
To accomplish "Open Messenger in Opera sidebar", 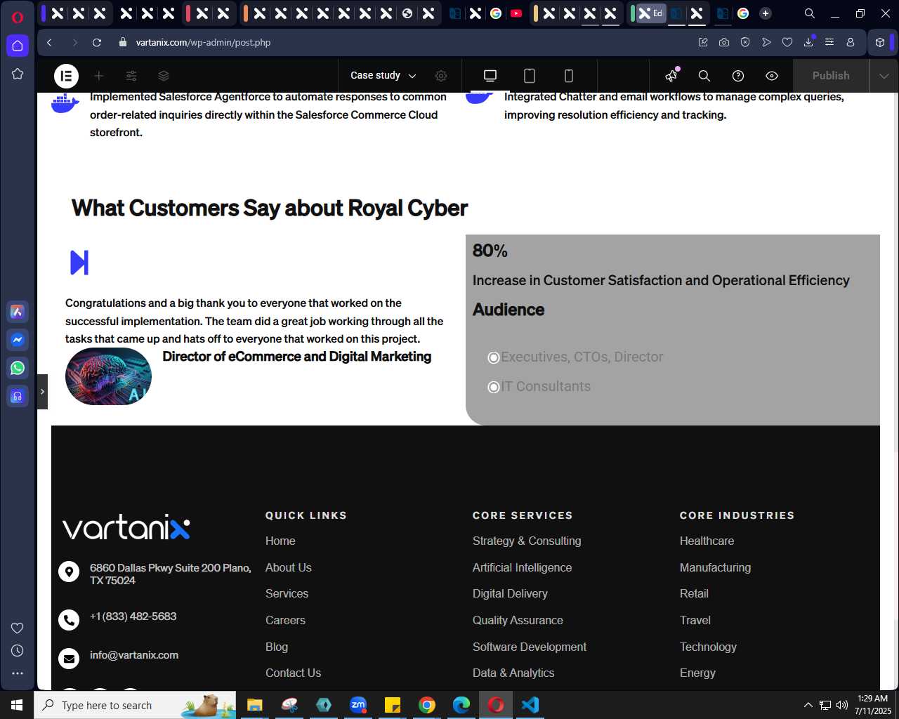I will (x=18, y=340).
